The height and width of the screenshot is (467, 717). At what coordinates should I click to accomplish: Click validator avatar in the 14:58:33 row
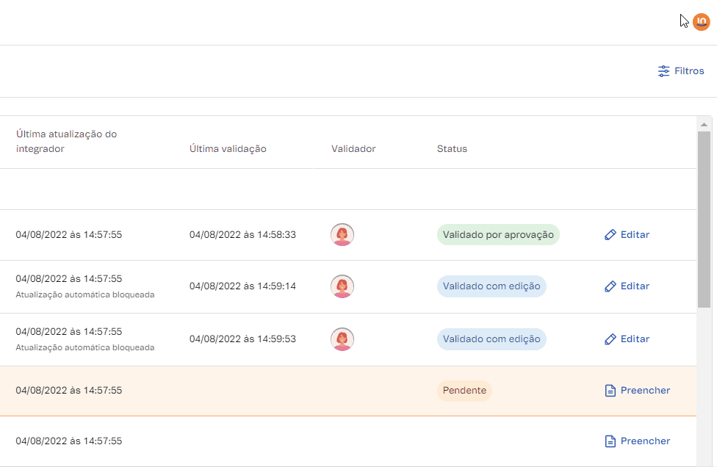342,235
